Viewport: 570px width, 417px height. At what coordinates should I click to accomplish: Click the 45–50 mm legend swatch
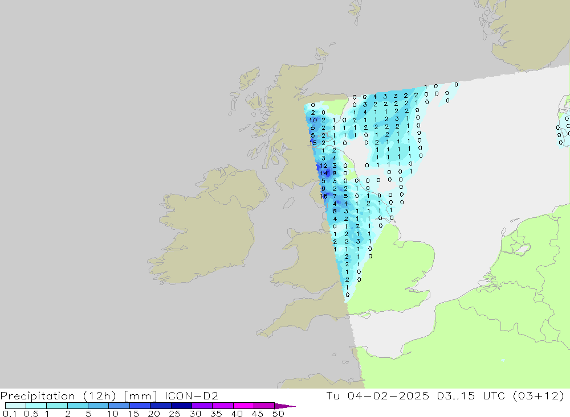(264, 406)
